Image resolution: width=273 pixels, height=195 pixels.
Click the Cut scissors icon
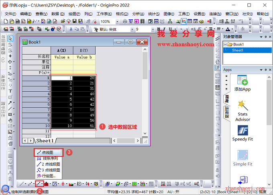(x=71, y=29)
